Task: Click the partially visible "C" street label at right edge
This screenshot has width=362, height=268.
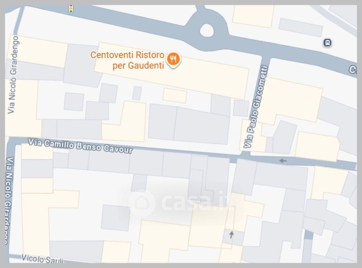Action: click(x=353, y=70)
